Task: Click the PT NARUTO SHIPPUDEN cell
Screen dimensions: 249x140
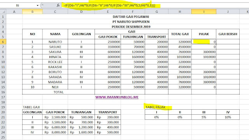Action: point(131,22)
